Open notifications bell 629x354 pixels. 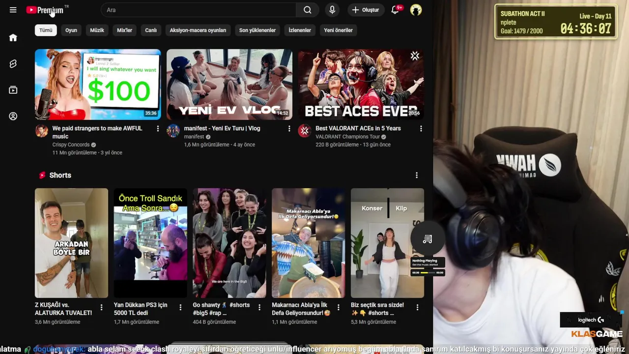395,10
